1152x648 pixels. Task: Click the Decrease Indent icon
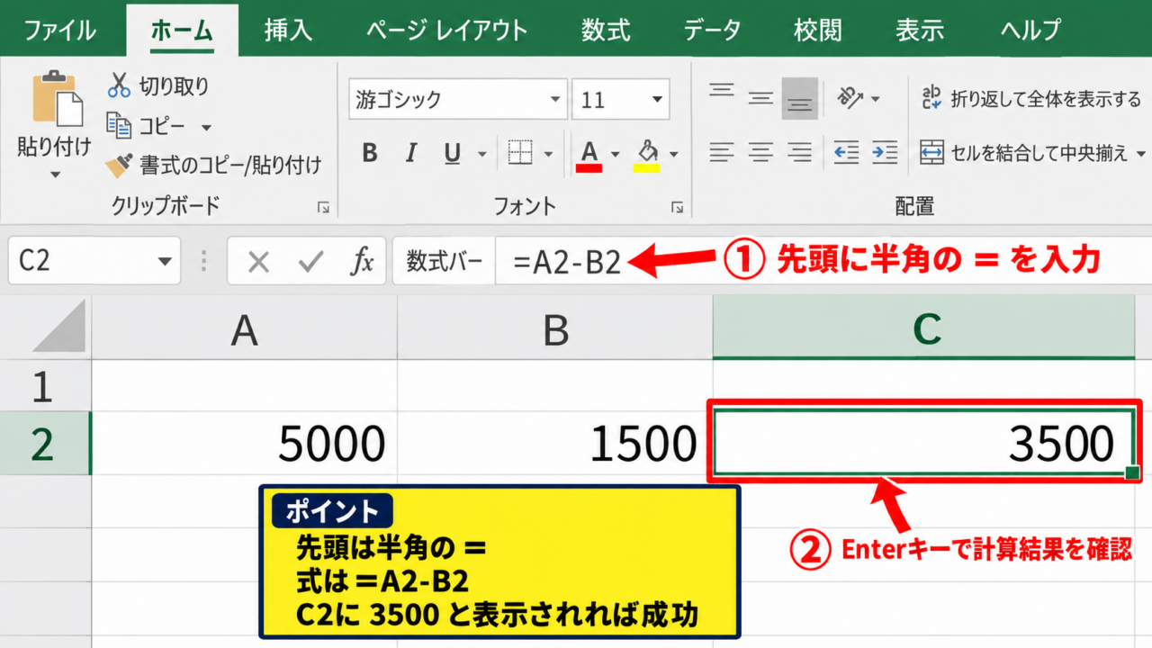[x=846, y=152]
